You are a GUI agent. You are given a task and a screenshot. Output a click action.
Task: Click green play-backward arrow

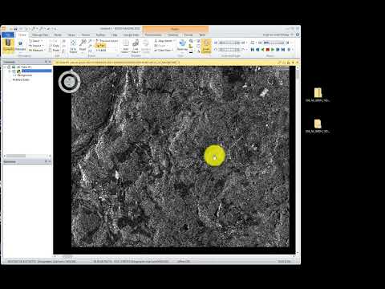point(262,50)
